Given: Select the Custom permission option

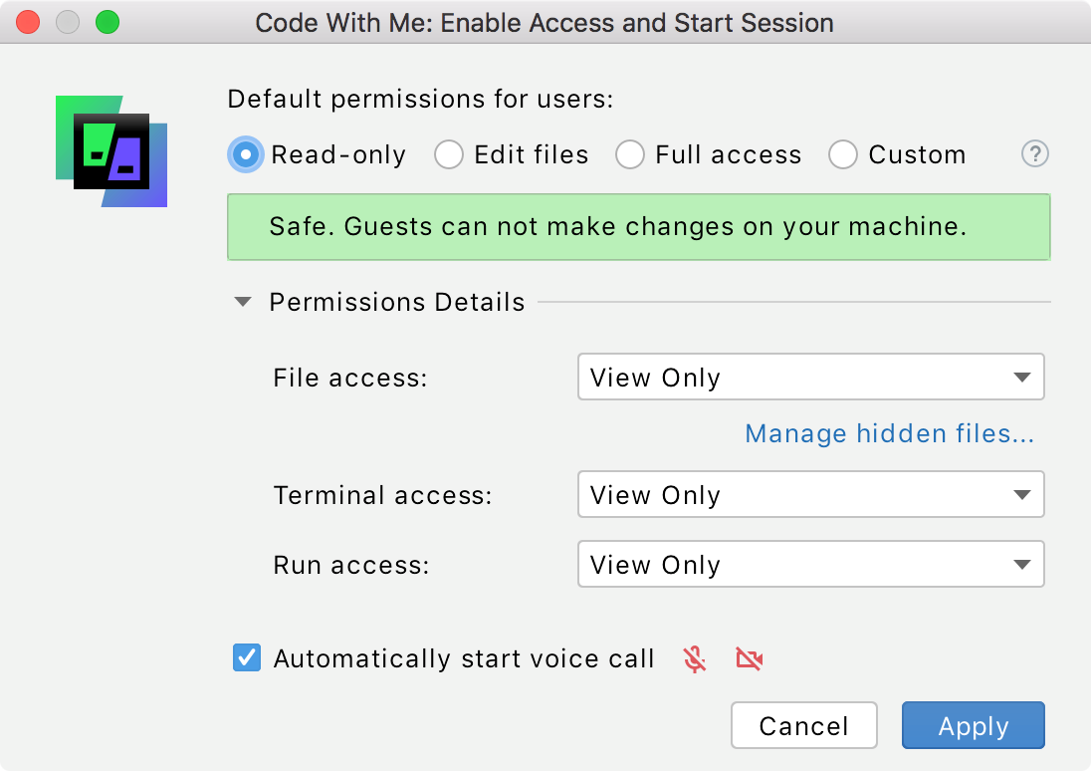Looking at the screenshot, I should point(843,154).
